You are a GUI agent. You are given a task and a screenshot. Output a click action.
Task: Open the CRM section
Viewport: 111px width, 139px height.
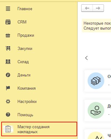click(22, 22)
